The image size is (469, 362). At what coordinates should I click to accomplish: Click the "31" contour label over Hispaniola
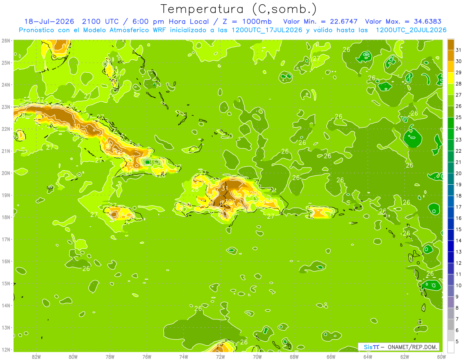pos(224,188)
